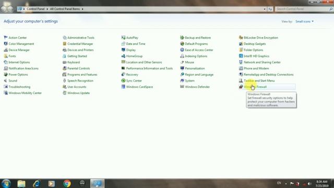Click the Back navigation button
The image size is (334, 188).
(x=4, y=9)
